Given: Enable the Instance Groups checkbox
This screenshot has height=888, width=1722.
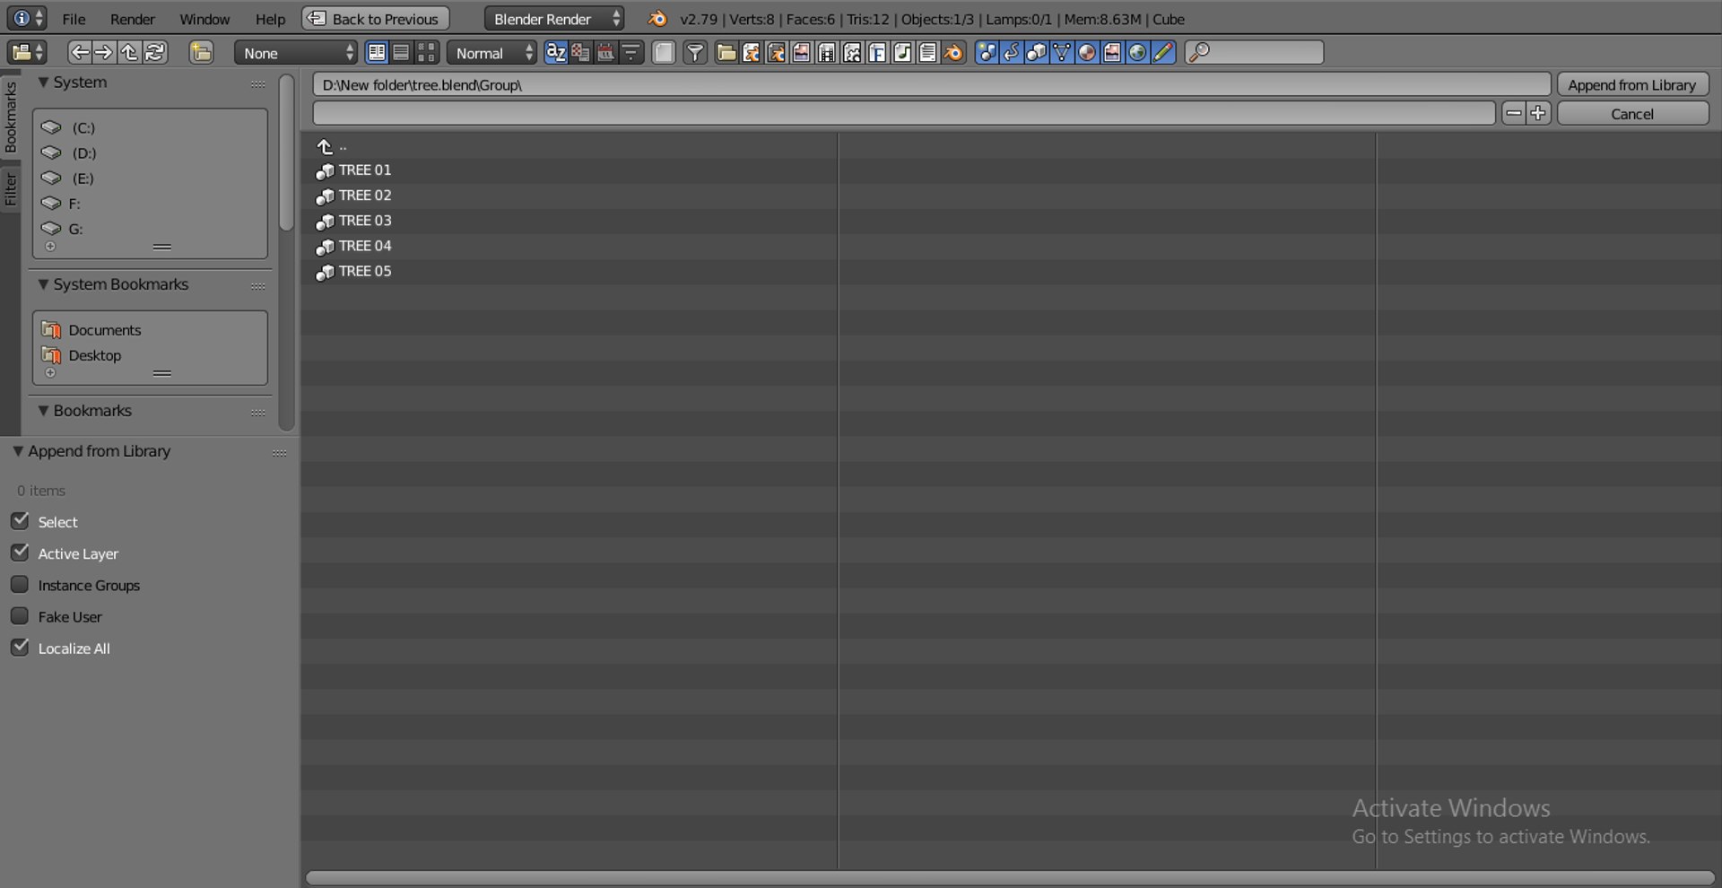Looking at the screenshot, I should click(x=20, y=585).
